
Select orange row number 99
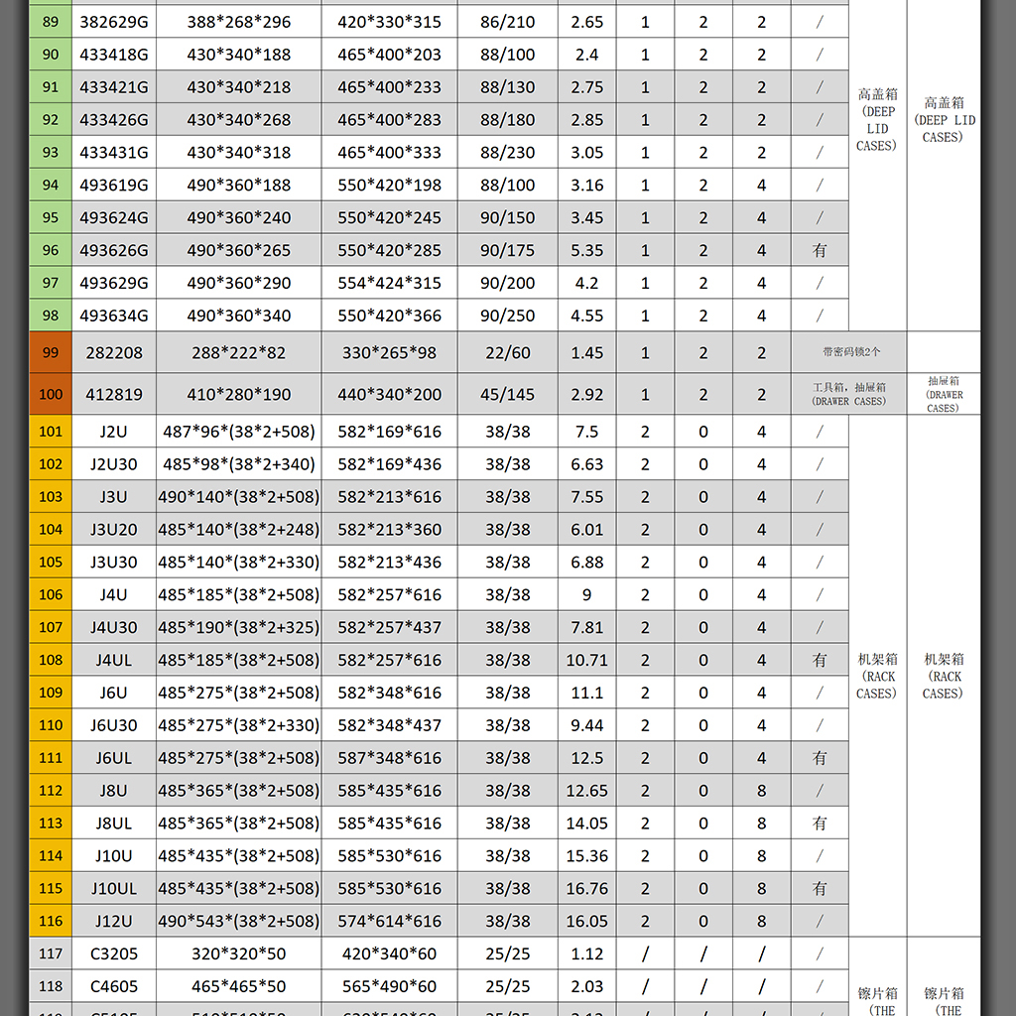[x=51, y=352]
